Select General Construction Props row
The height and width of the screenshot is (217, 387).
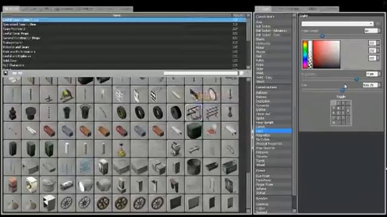pos(124,38)
